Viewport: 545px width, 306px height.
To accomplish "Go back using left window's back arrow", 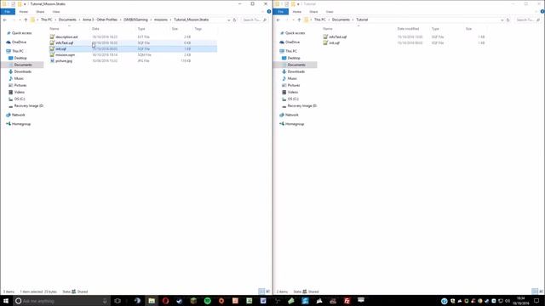I will pos(5,20).
